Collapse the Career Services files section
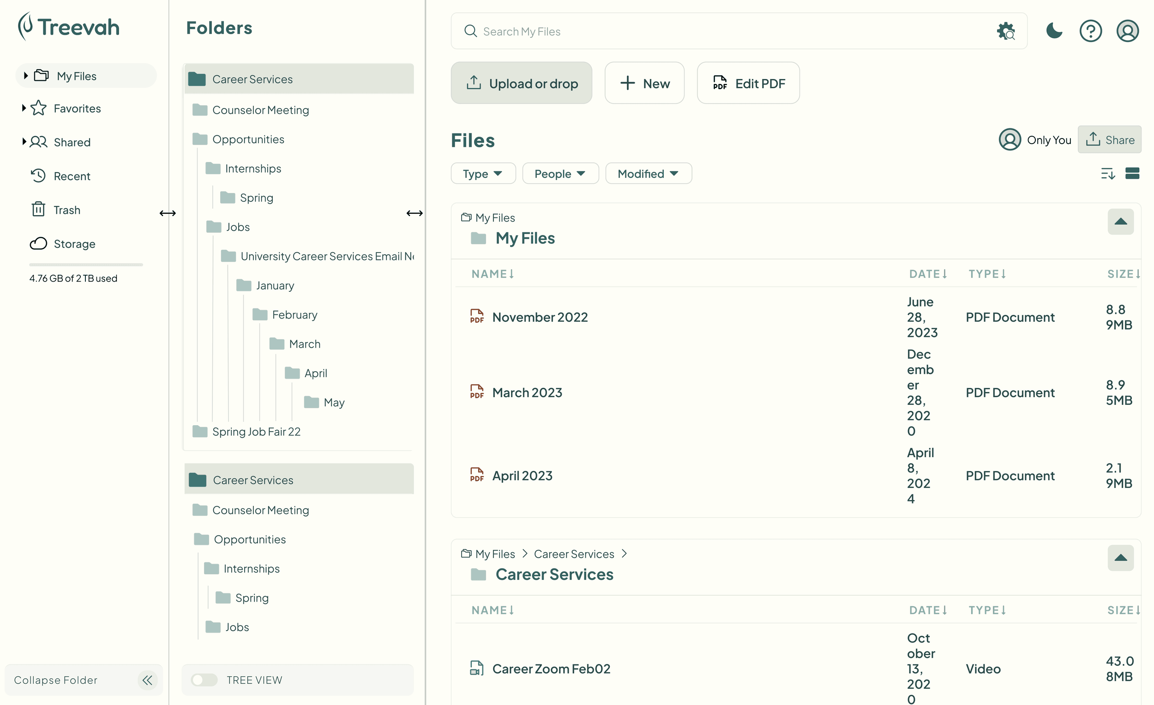The width and height of the screenshot is (1154, 705). click(x=1120, y=558)
